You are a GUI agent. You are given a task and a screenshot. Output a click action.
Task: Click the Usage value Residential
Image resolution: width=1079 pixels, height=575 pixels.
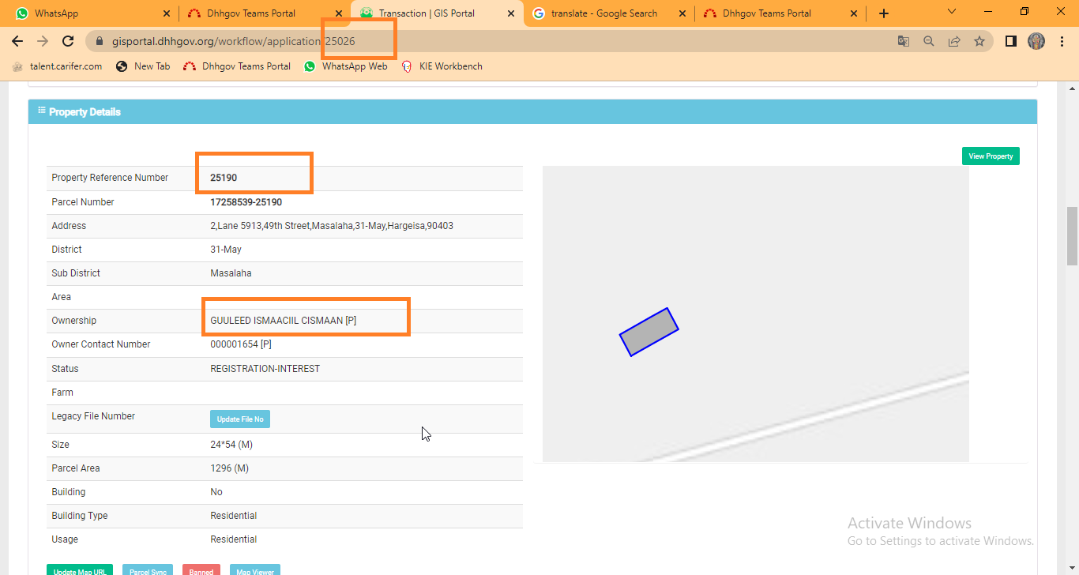pos(234,539)
